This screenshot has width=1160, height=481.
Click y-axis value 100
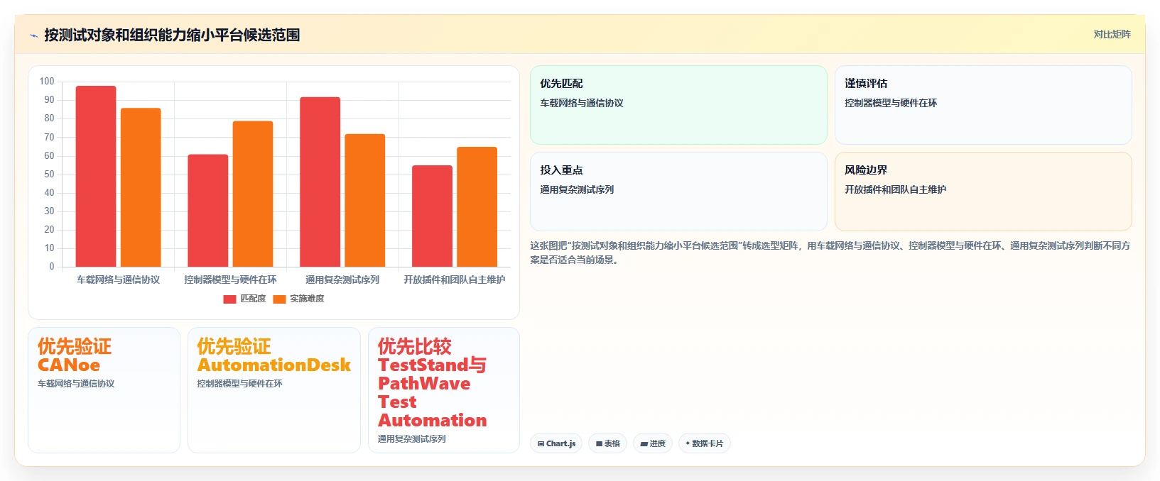click(x=47, y=82)
